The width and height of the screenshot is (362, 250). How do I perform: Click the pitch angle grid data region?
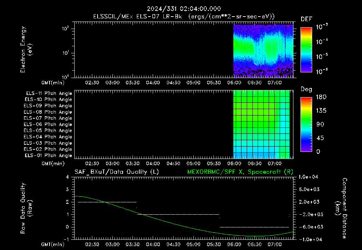(x=261, y=124)
